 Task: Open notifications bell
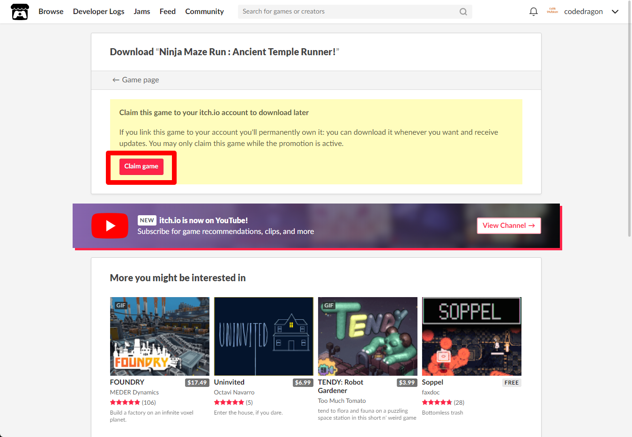point(533,12)
